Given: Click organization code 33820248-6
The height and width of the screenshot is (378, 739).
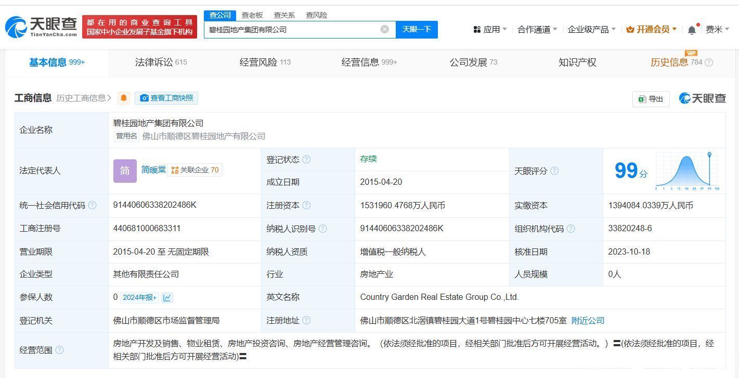Looking at the screenshot, I should (x=630, y=229).
